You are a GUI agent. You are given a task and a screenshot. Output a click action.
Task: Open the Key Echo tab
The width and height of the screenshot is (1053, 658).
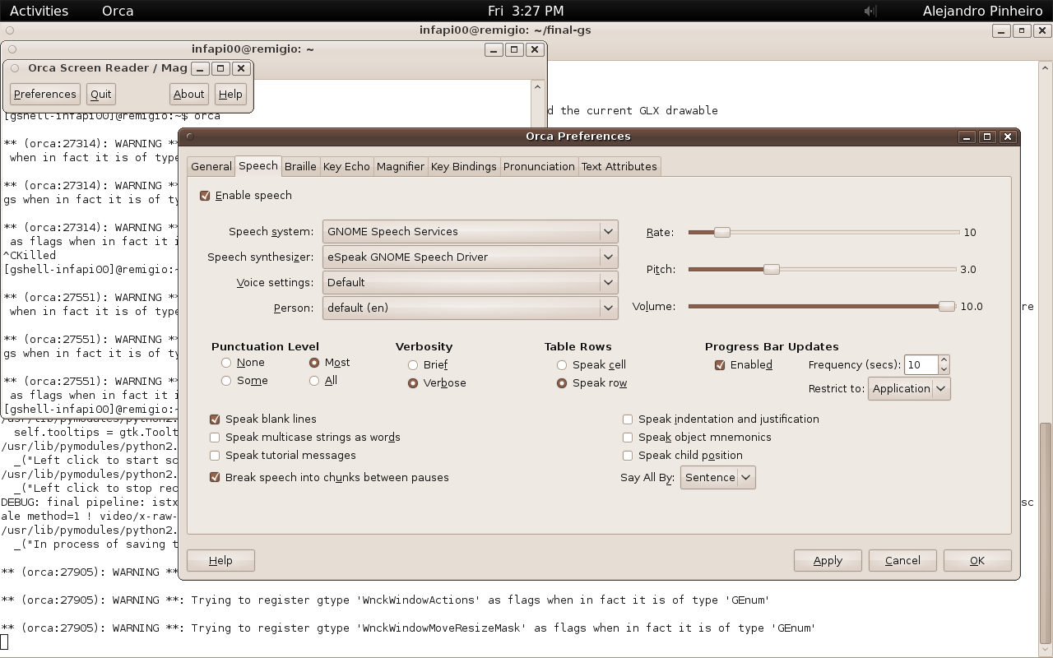(346, 166)
